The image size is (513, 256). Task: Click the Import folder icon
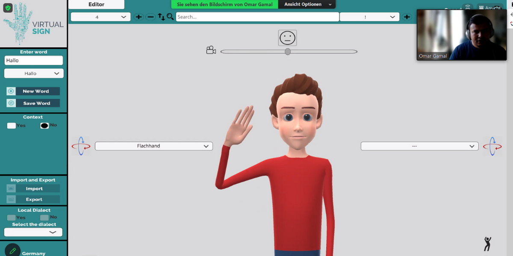[11, 189]
